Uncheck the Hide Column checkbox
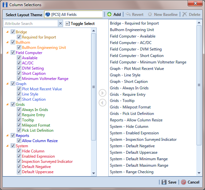This screenshot has height=190, width=205. [x=19, y=151]
